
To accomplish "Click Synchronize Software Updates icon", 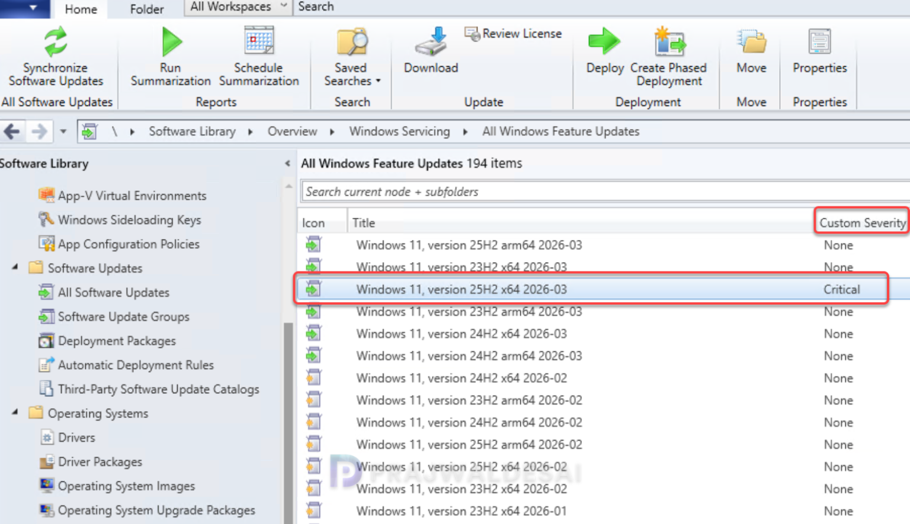I will coord(56,41).
